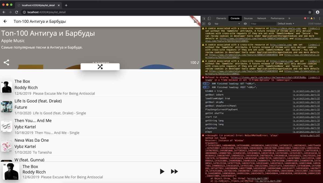Viewport: 323px width, 183px height.
Task: Expand the 26 XHR POST messages group
Action: pos(206,87)
